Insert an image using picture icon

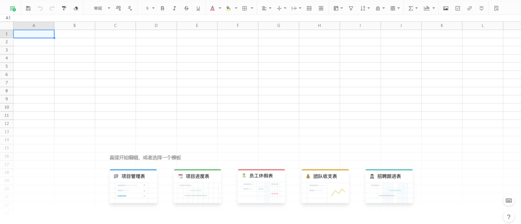[x=445, y=8]
